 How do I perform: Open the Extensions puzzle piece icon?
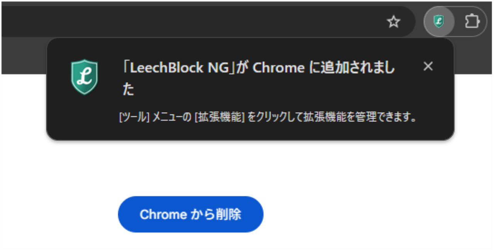[x=473, y=22]
